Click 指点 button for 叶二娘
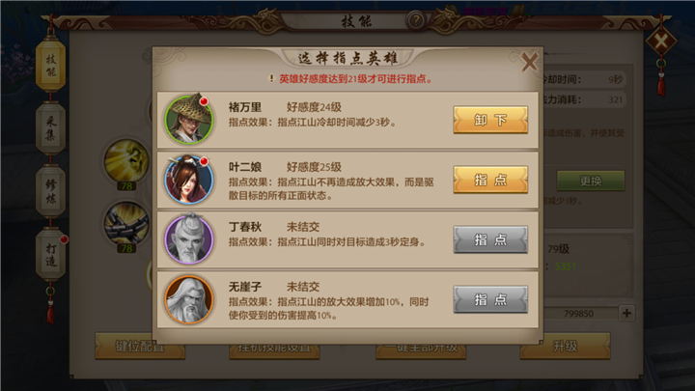The width and height of the screenshot is (695, 391). click(x=490, y=180)
